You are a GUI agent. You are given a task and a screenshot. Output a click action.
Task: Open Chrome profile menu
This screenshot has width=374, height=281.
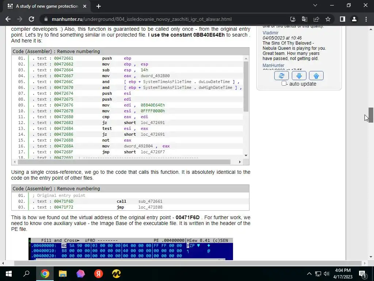[x=354, y=19]
